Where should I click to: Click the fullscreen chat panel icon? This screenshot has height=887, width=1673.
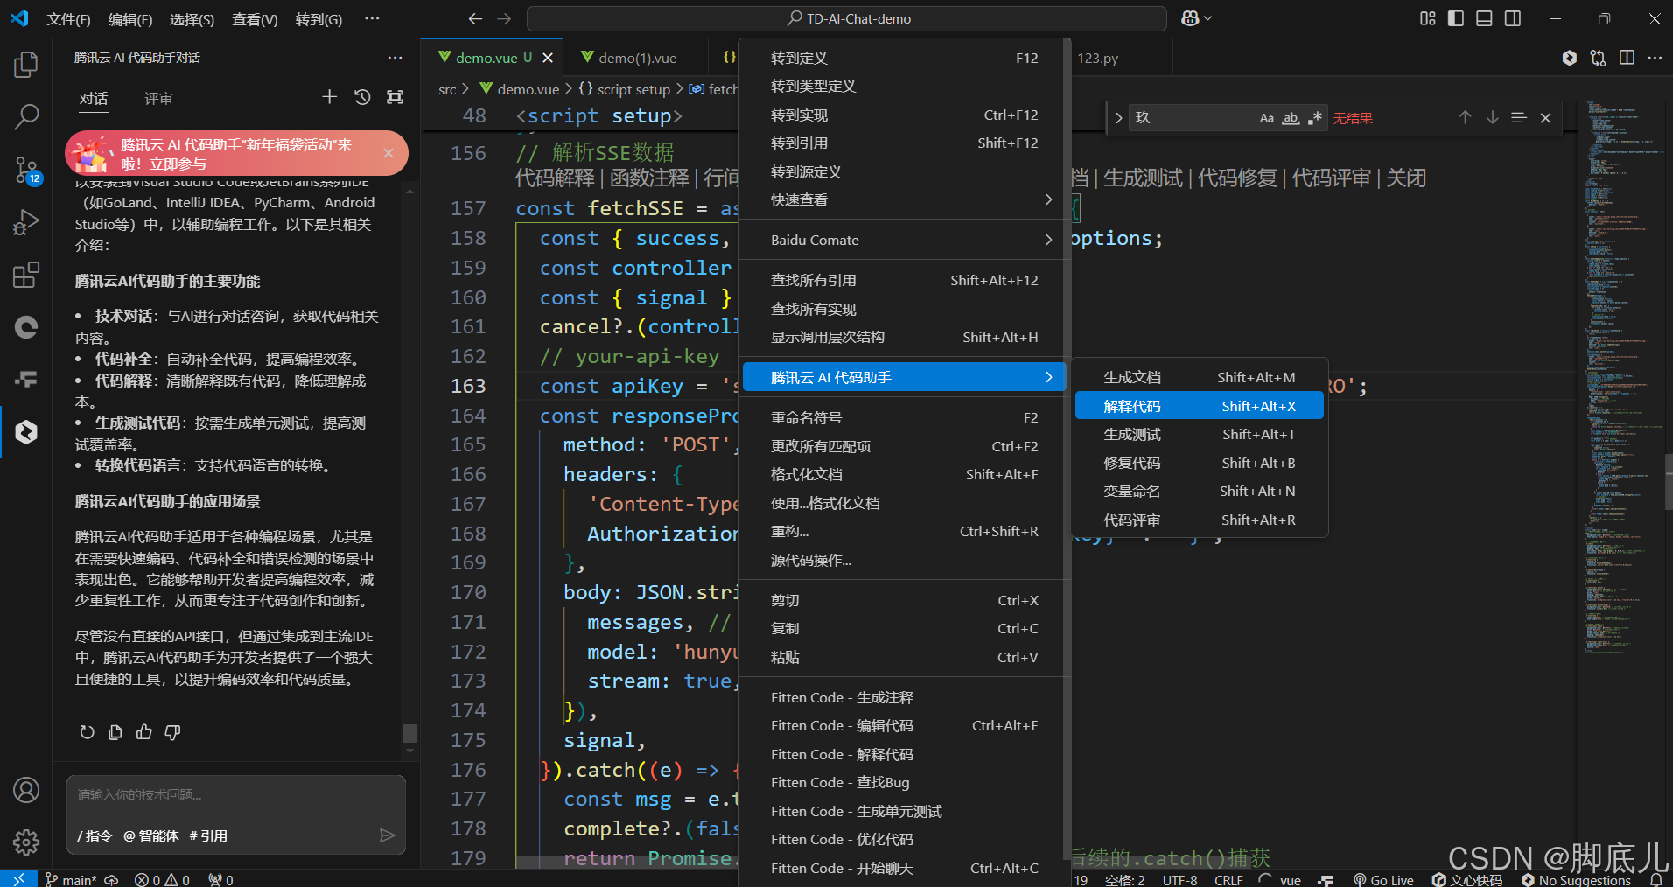tap(395, 97)
